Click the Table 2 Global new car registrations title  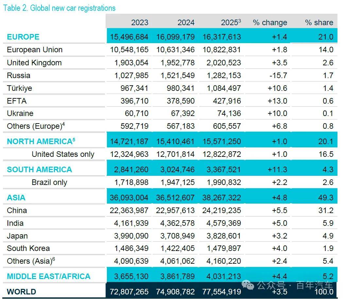click(x=59, y=8)
